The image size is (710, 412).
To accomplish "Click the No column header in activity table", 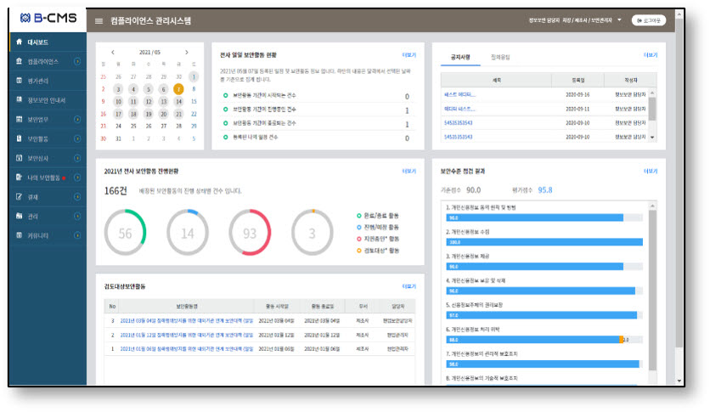I will (112, 307).
